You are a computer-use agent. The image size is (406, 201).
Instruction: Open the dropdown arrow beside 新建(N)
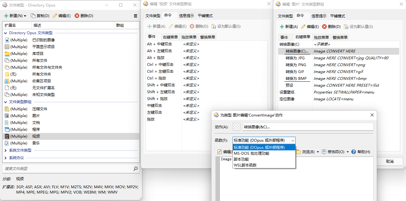point(25,16)
